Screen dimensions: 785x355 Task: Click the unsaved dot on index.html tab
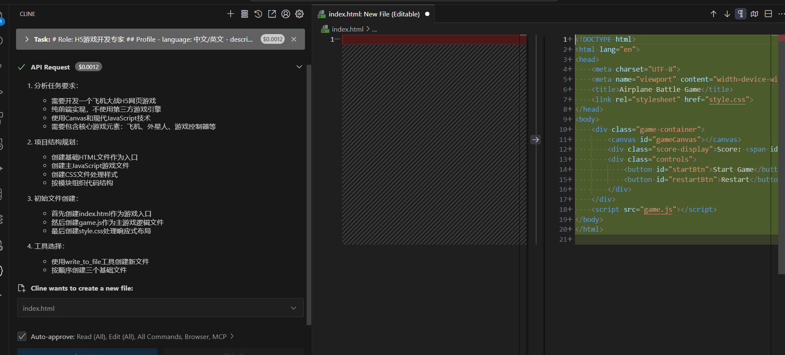(x=427, y=14)
